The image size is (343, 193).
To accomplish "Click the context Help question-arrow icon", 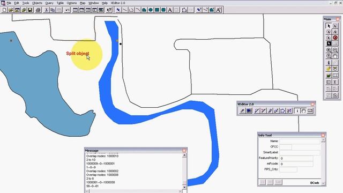I will pyautogui.click(x=109, y=10).
